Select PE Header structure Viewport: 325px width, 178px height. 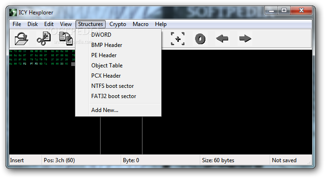[x=118, y=55]
